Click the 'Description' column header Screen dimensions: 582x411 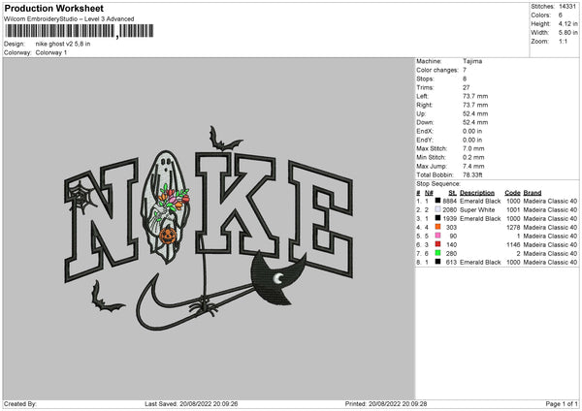[477, 193]
